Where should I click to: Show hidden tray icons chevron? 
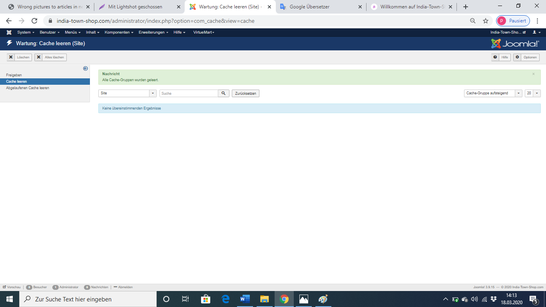pos(446,299)
